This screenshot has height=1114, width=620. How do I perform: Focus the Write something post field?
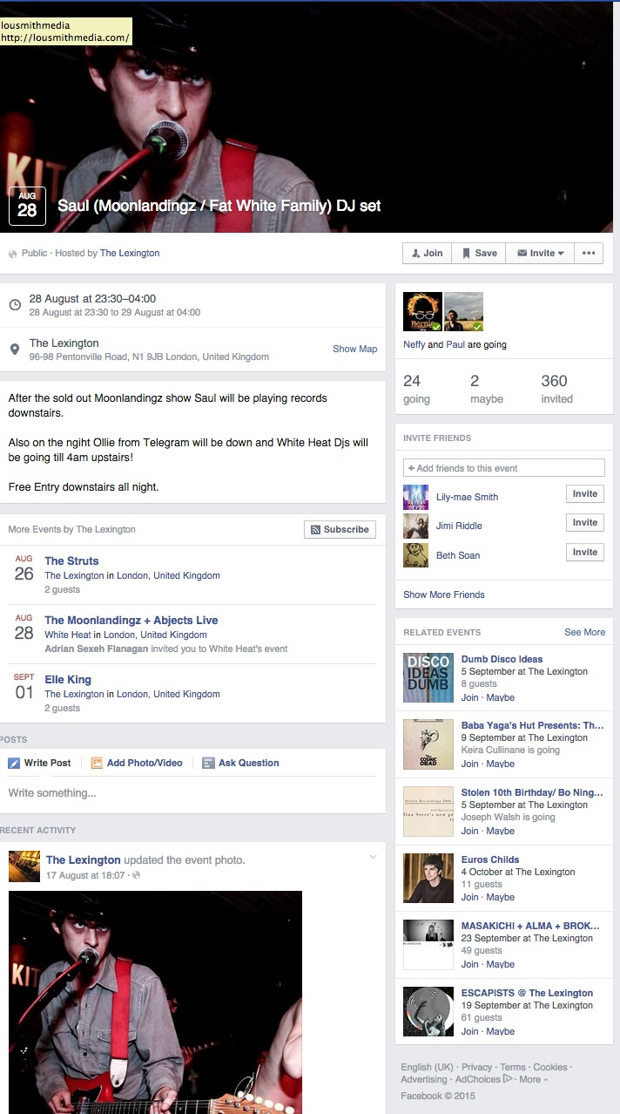(x=192, y=793)
